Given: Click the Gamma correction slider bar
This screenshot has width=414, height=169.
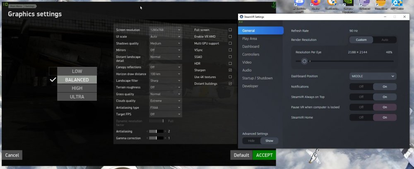Looking at the screenshot, I should (x=156, y=138).
